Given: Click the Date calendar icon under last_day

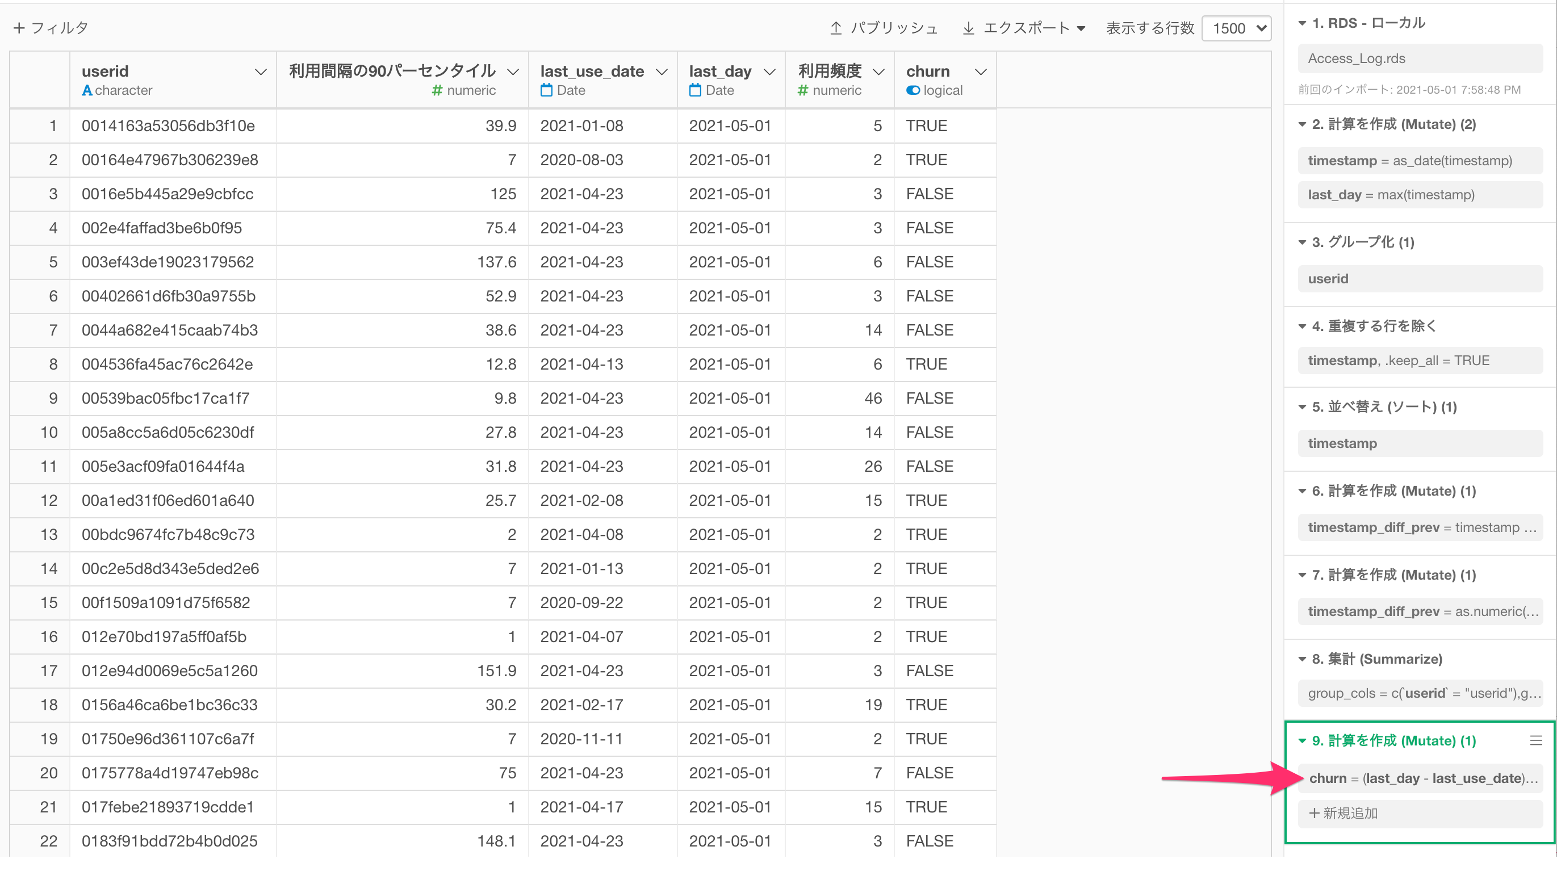Looking at the screenshot, I should pyautogui.click(x=695, y=91).
